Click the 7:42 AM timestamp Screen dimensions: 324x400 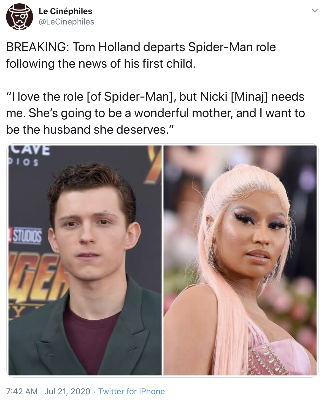point(22,391)
